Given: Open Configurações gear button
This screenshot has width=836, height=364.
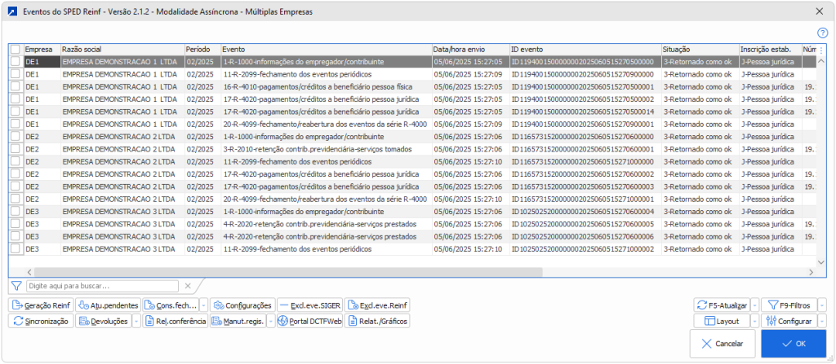Looking at the screenshot, I should pyautogui.click(x=243, y=305).
